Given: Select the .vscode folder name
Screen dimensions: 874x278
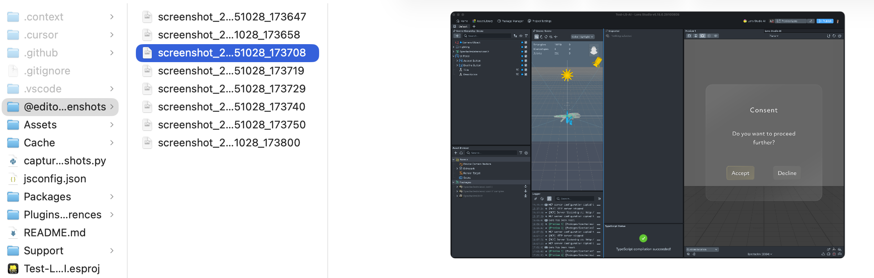Looking at the screenshot, I should click(43, 89).
